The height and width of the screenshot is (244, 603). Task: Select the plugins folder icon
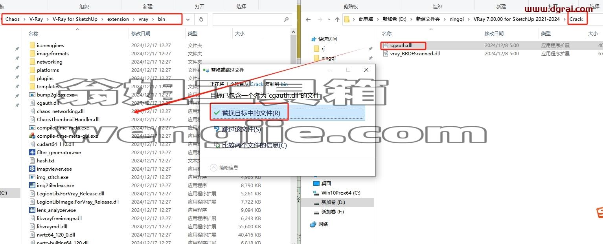click(x=32, y=78)
